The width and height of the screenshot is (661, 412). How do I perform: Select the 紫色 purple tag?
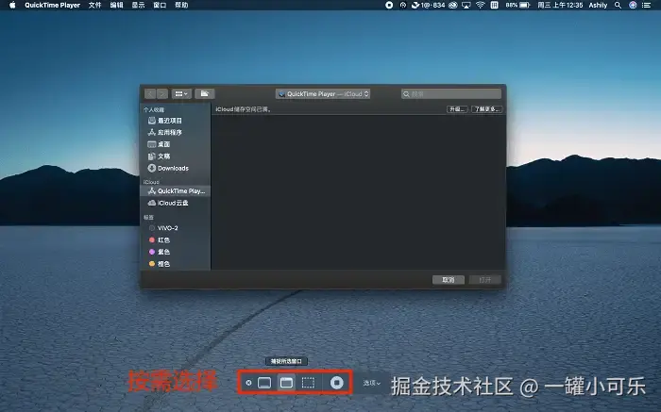(x=175, y=252)
